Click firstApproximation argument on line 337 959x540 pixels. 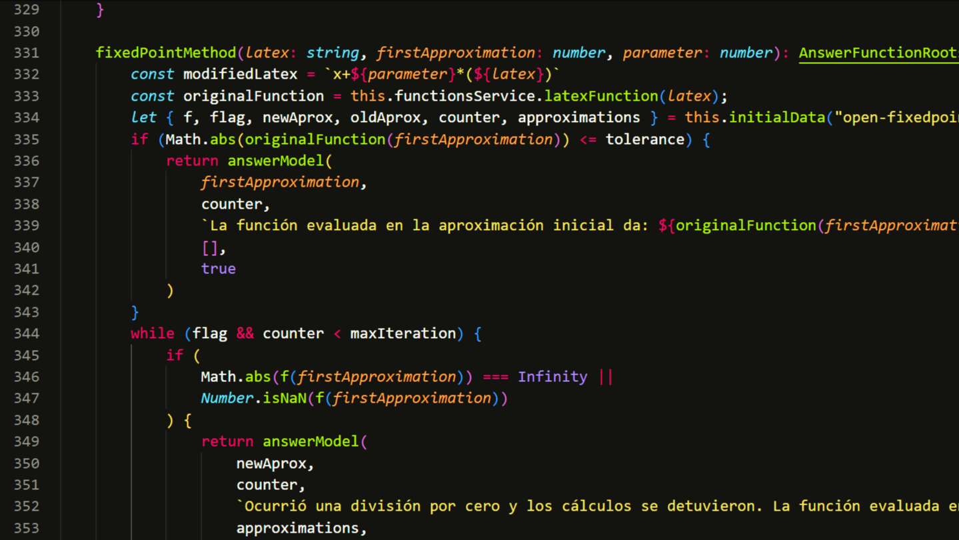pyautogui.click(x=280, y=182)
